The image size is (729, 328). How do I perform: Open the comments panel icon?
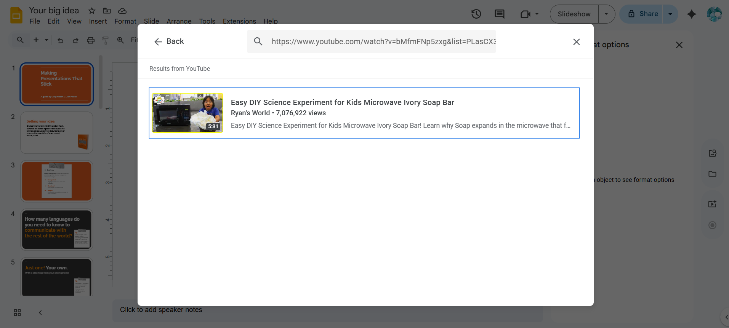(499, 14)
